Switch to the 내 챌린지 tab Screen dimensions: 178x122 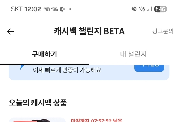[x=133, y=54]
